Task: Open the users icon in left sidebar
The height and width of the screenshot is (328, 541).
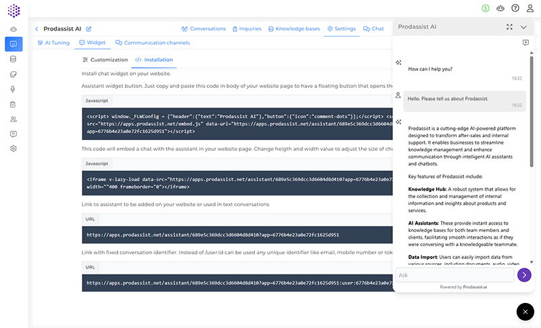Action: tap(14, 119)
